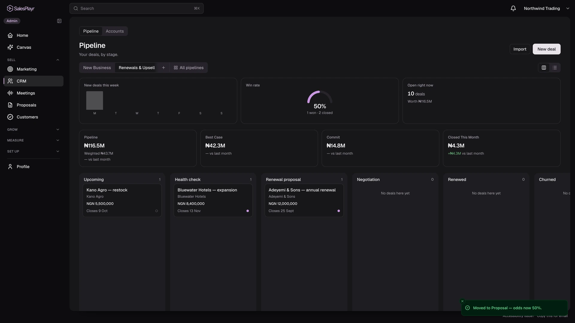Click the Home house icon
The width and height of the screenshot is (575, 323).
[x=10, y=35]
